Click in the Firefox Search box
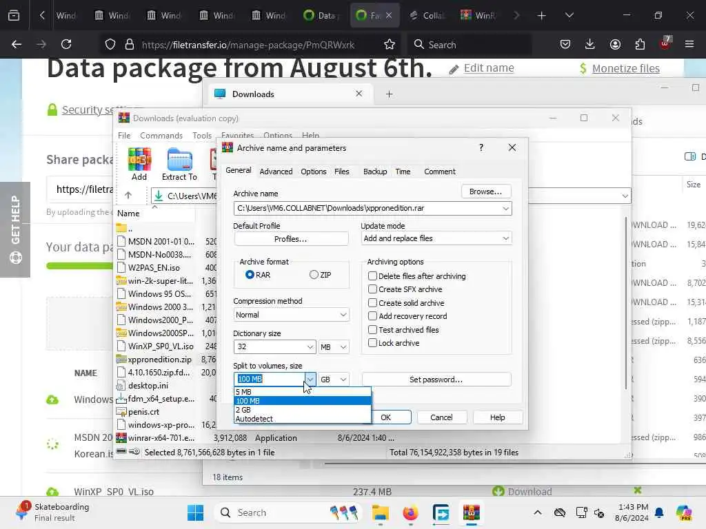This screenshot has width=706, height=529. [470, 45]
